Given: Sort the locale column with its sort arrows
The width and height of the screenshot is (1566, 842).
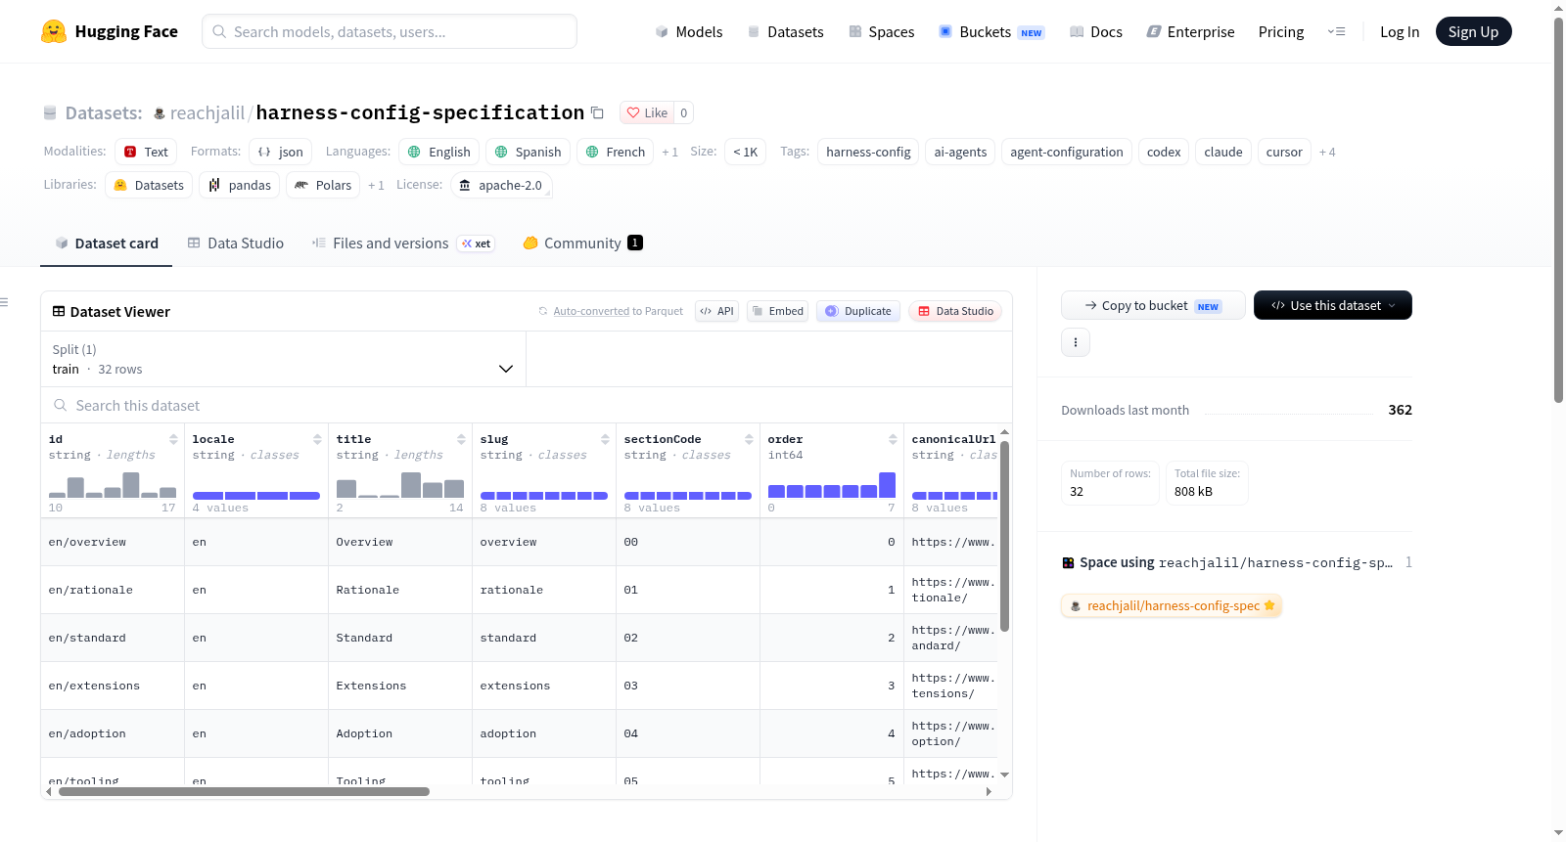Looking at the screenshot, I should click(317, 439).
